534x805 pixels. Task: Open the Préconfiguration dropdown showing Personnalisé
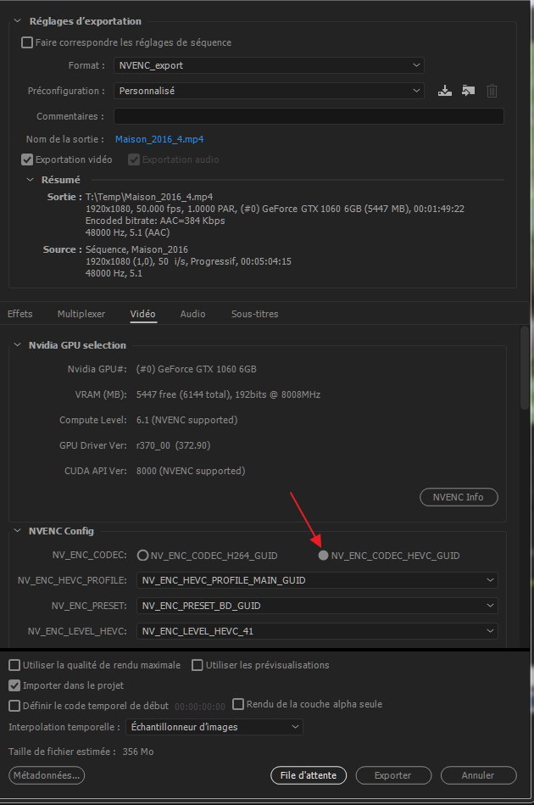pyautogui.click(x=269, y=91)
